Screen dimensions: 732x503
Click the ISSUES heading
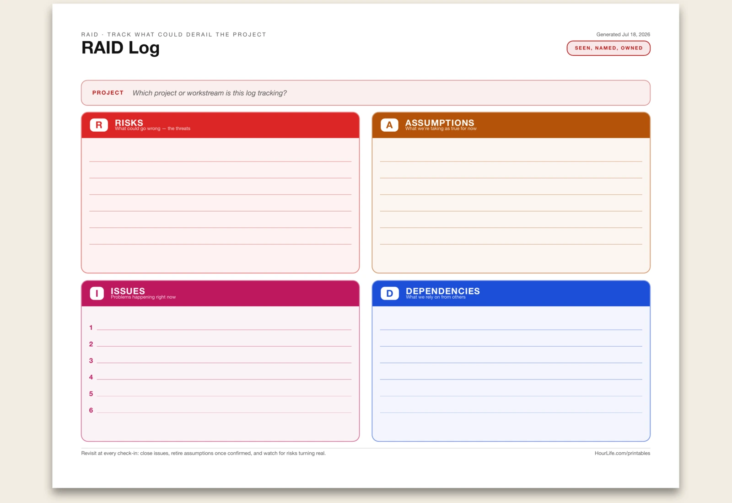pos(128,291)
